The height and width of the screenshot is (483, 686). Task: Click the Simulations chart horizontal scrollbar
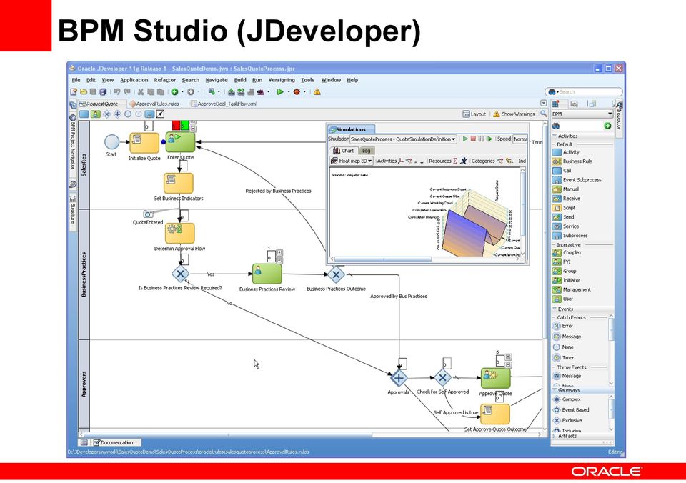(x=426, y=259)
